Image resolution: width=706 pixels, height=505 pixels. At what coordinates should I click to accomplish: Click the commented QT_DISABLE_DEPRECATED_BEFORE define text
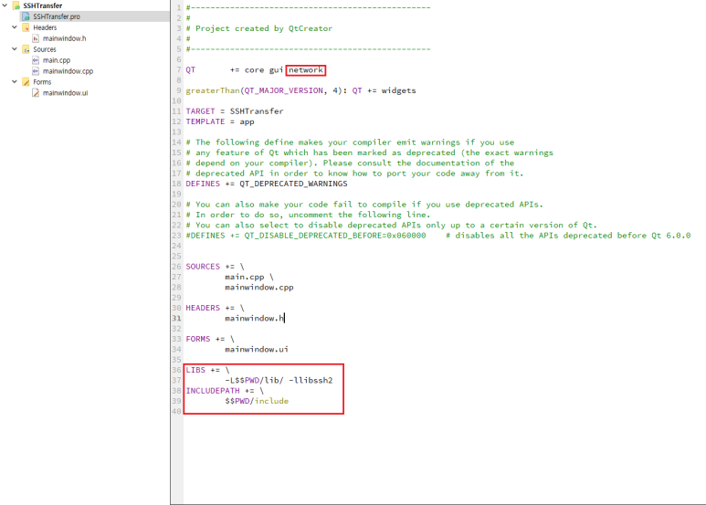pyautogui.click(x=306, y=236)
